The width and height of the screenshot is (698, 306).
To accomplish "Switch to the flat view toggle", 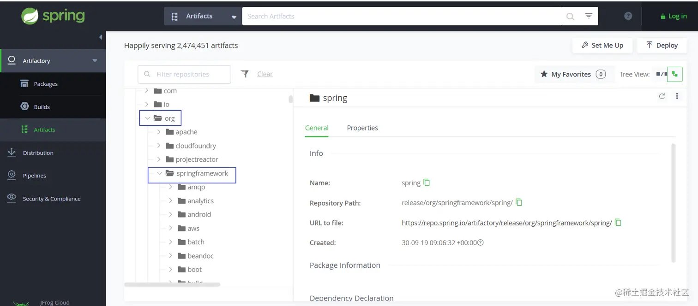I will (x=661, y=74).
